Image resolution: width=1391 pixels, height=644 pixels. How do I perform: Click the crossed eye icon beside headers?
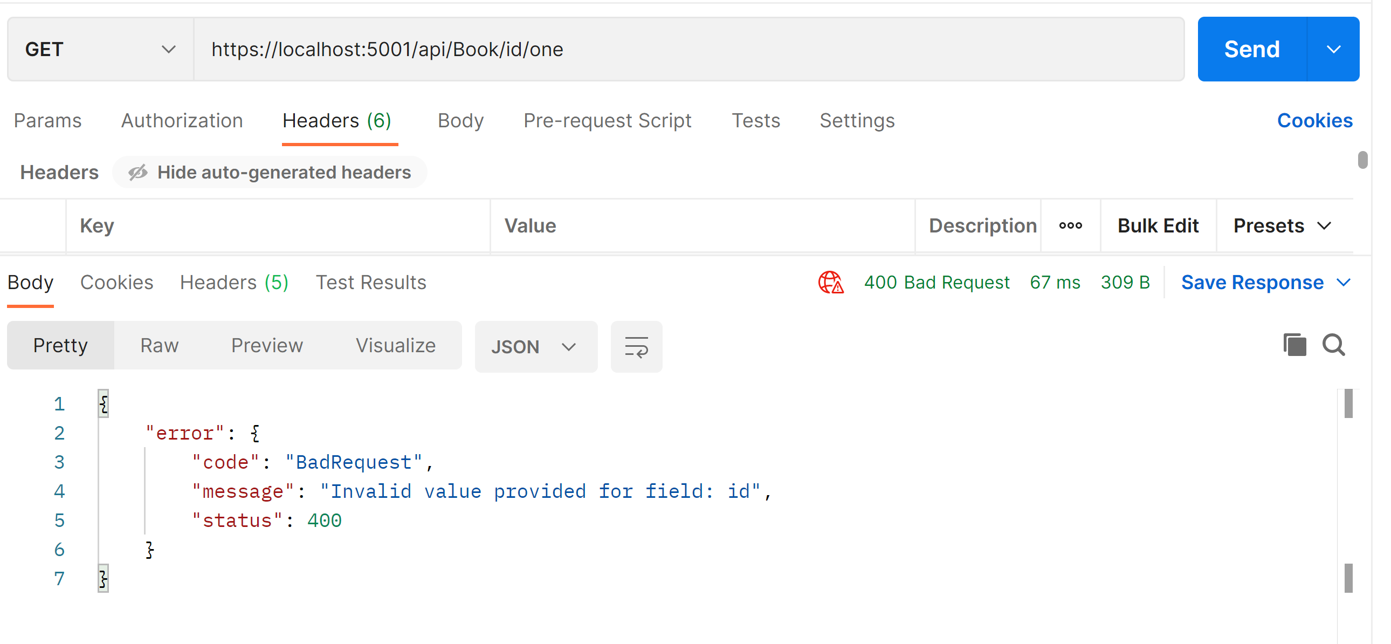coord(137,173)
